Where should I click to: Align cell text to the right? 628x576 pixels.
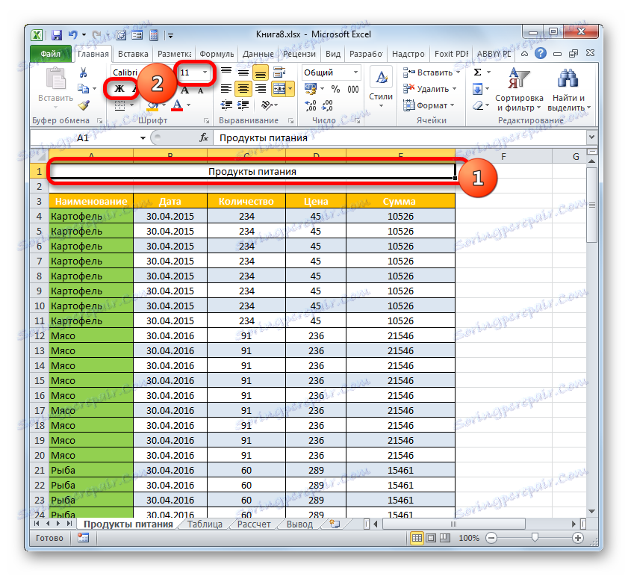261,89
